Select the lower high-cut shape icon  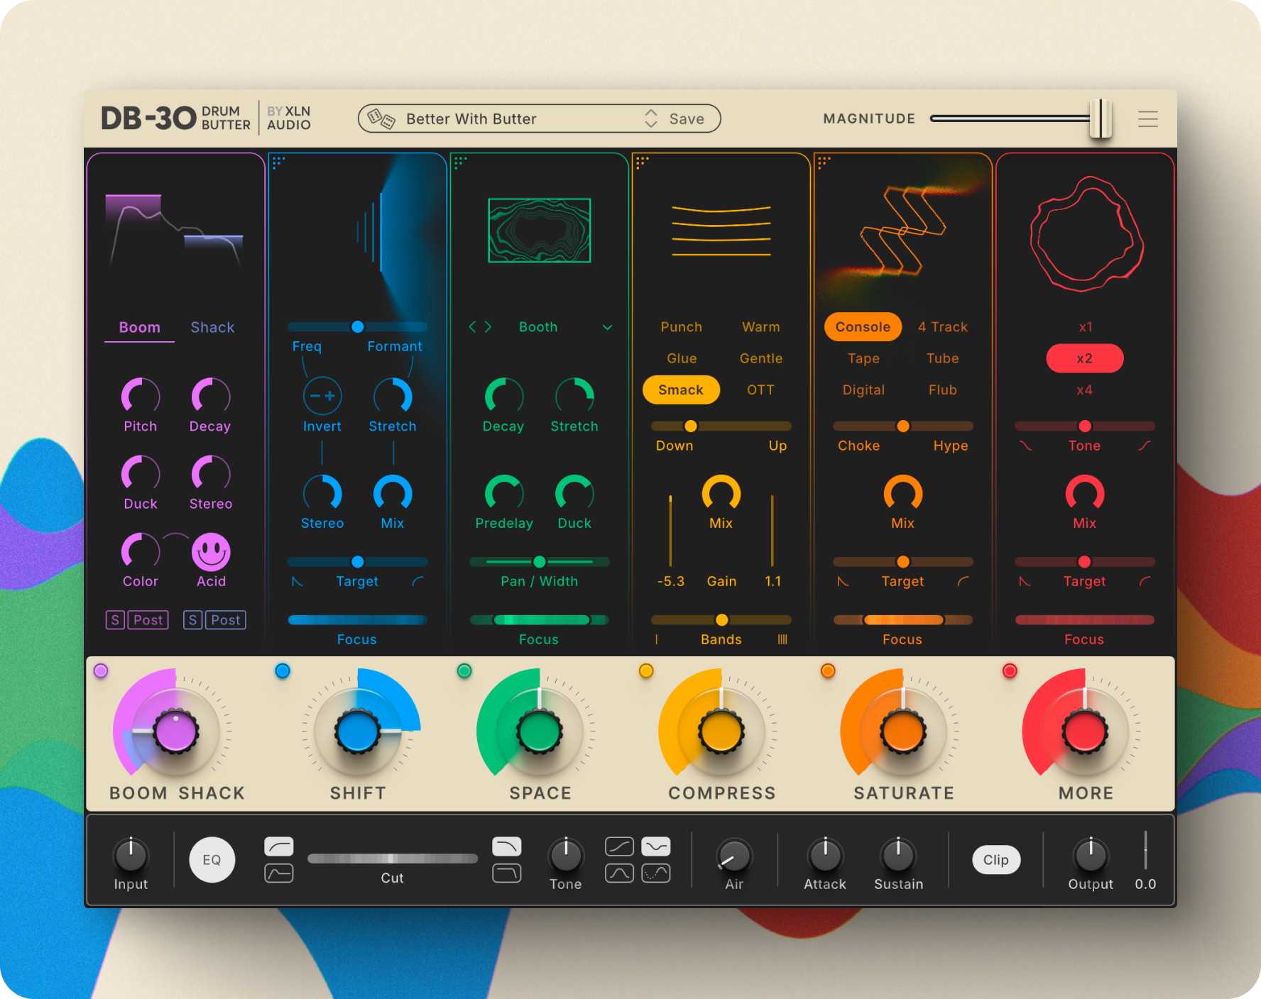click(507, 873)
